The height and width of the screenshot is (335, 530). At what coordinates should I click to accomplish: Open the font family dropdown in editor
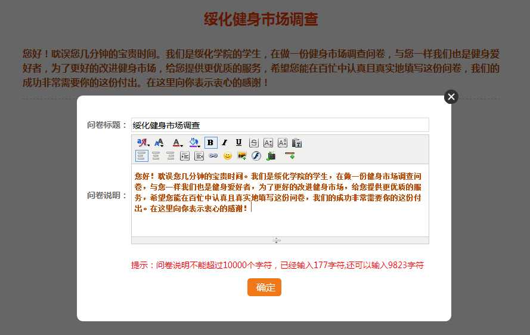(x=143, y=143)
